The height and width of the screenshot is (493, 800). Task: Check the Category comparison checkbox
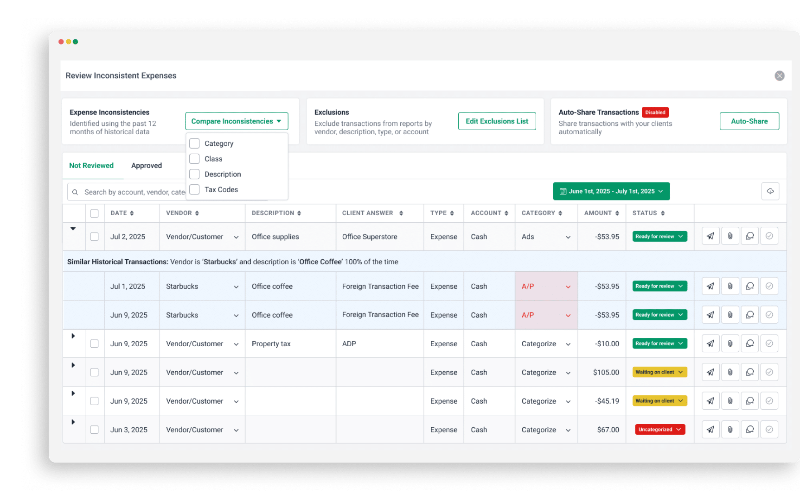(194, 143)
